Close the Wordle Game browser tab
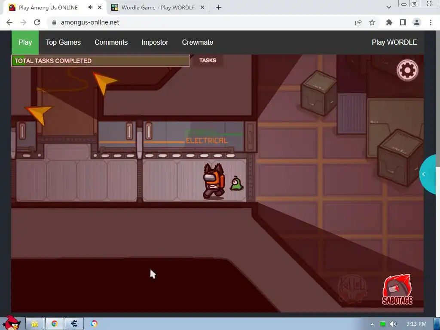 pos(202,8)
